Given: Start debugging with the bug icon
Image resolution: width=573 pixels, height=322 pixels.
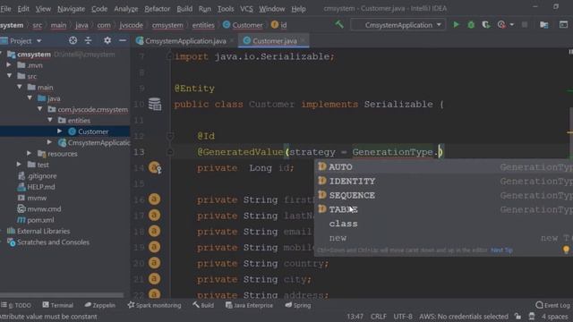Looking at the screenshot, I should pos(471,25).
